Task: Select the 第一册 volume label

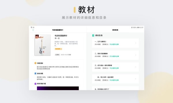Action: tap(57, 38)
